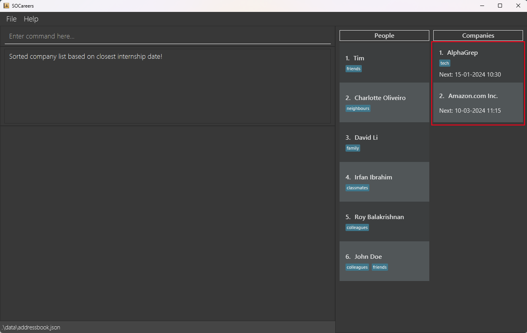Click the neighbours tag on Charlotte Oliveiro
Viewport: 527px width, 333px height.
(358, 109)
